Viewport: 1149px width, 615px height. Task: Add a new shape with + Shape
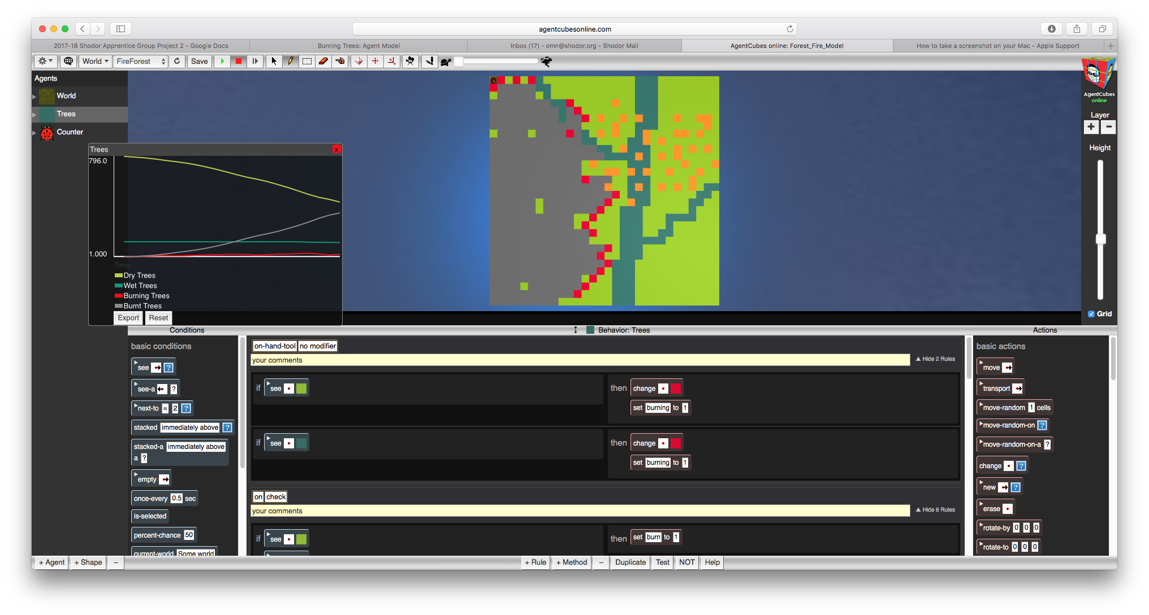click(x=88, y=562)
